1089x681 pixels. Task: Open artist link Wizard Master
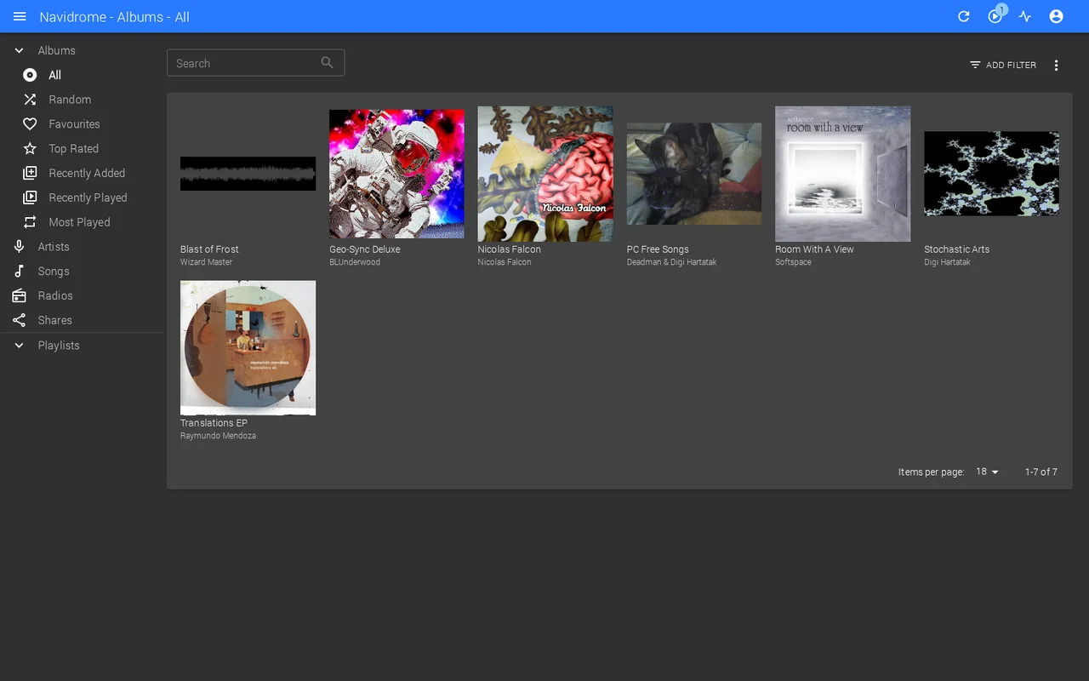point(206,262)
